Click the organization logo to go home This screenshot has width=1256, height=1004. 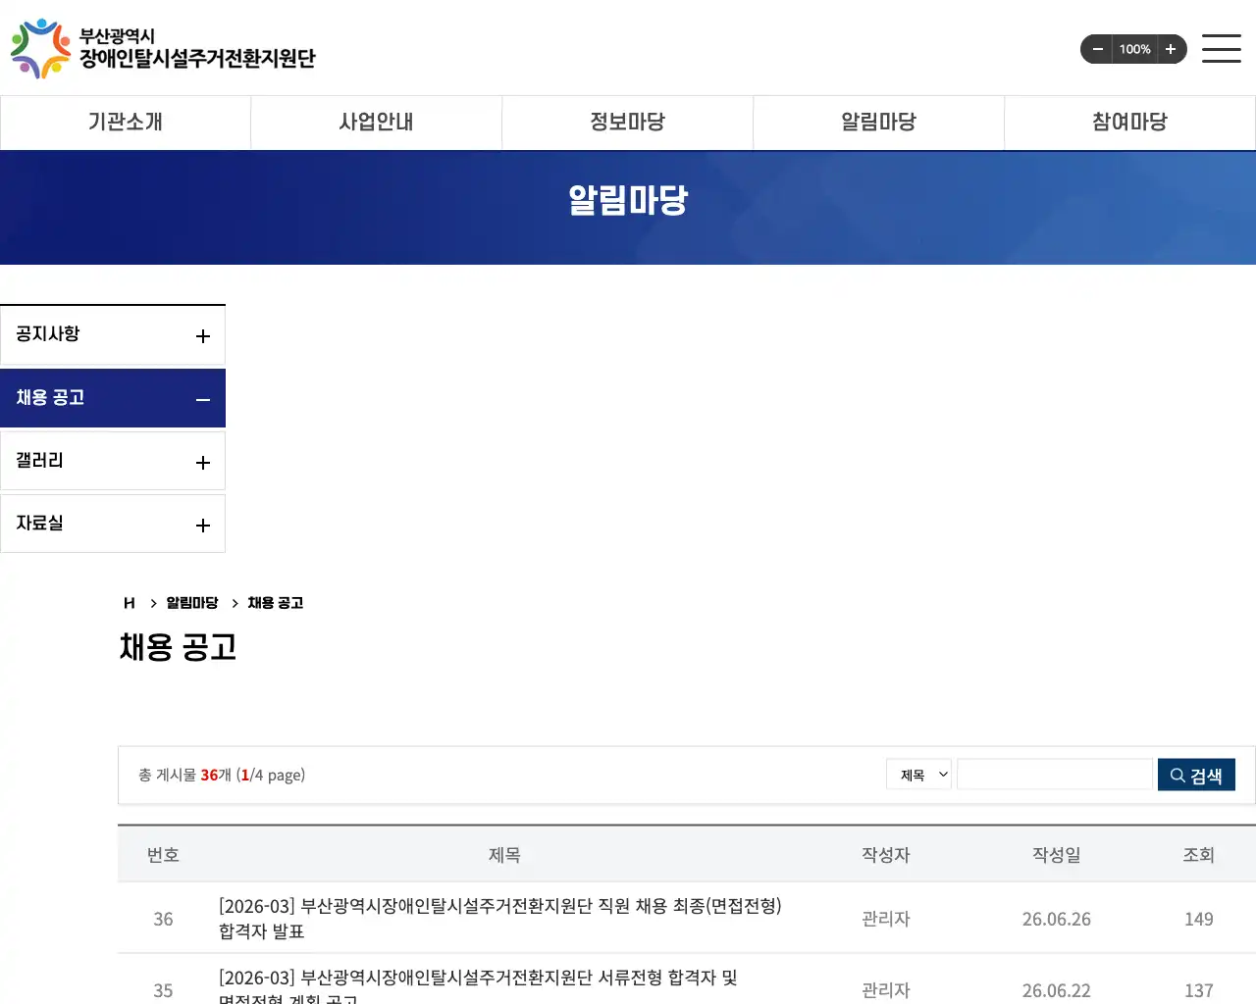[x=163, y=48]
